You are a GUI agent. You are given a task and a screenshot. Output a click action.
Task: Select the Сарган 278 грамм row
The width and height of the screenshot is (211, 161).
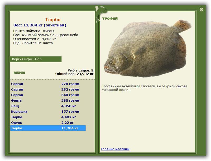click(x=48, y=84)
